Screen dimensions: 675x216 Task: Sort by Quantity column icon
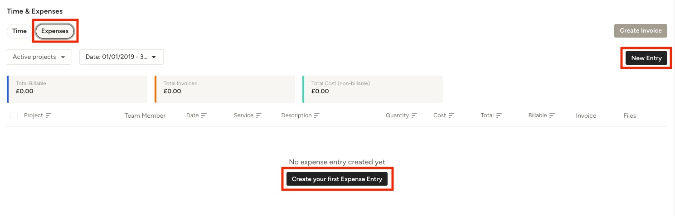pyautogui.click(x=414, y=115)
